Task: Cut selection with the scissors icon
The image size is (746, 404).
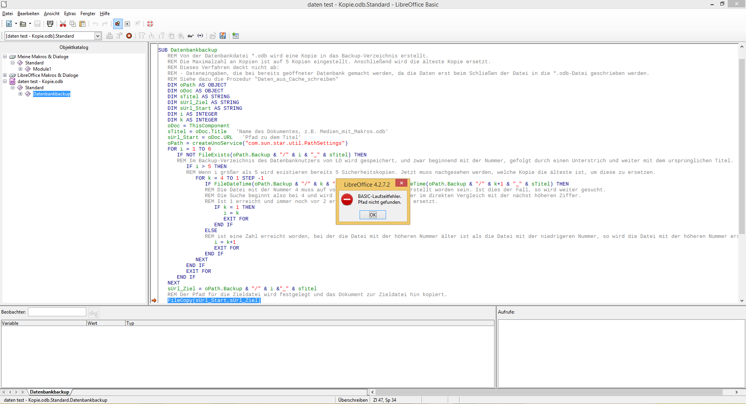Action: tap(63, 24)
